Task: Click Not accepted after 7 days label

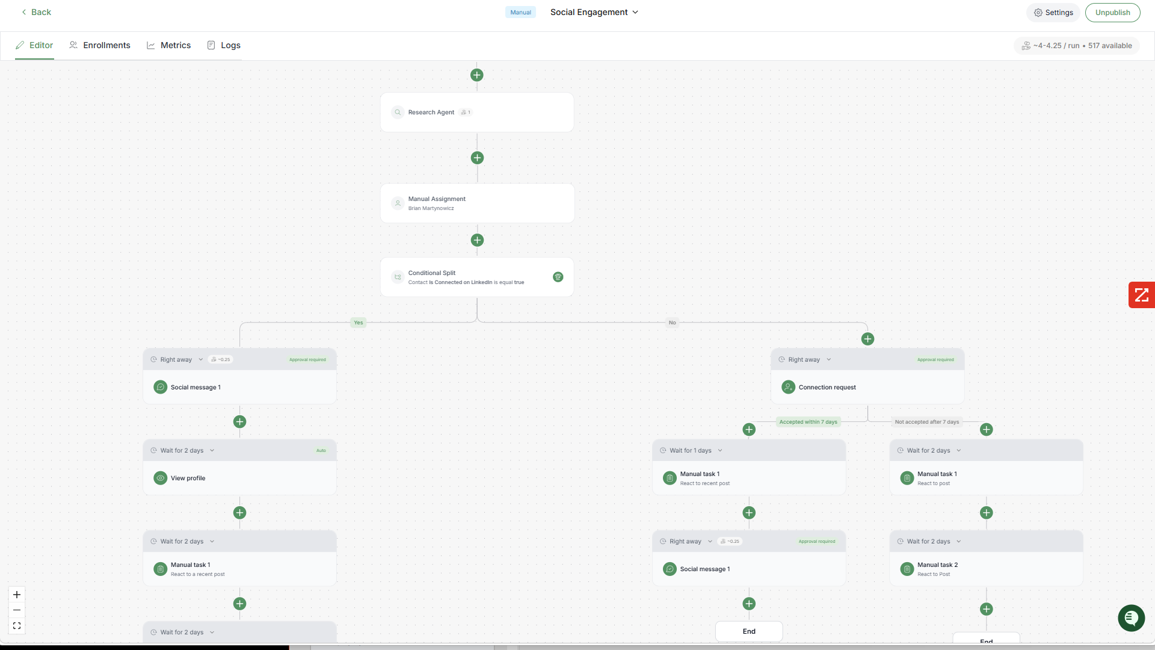Action: (927, 422)
